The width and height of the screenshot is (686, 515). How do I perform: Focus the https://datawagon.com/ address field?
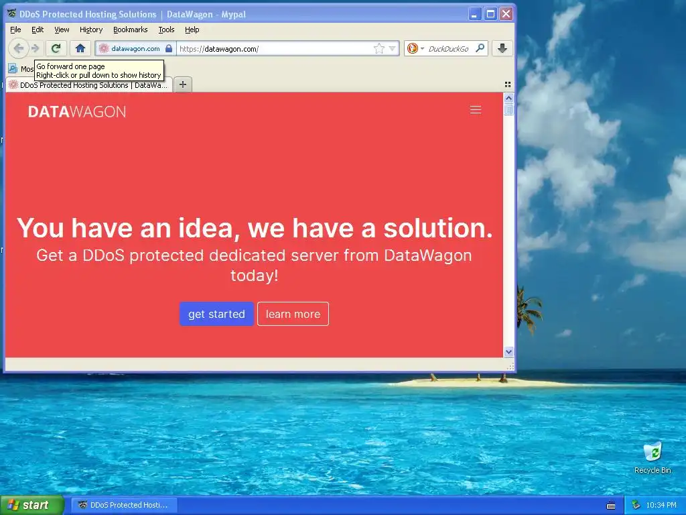[275, 48]
